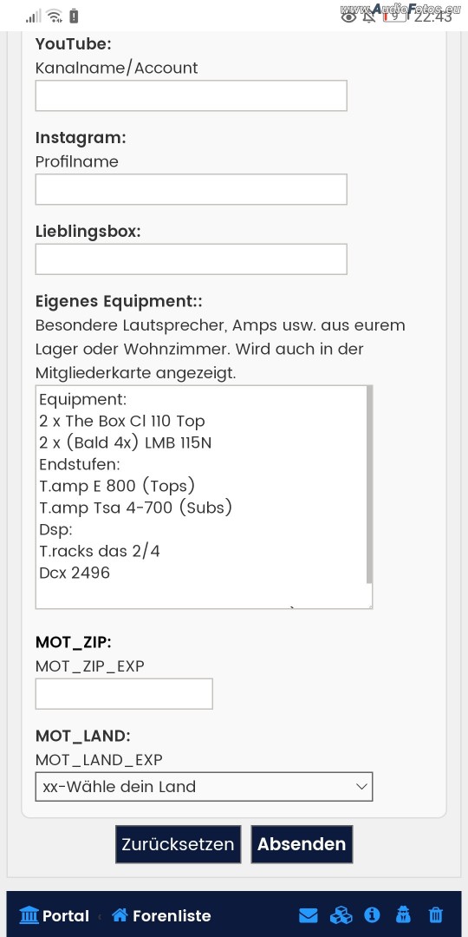Click the stacked cubes icon in footer
This screenshot has width=468, height=937.
tap(341, 915)
